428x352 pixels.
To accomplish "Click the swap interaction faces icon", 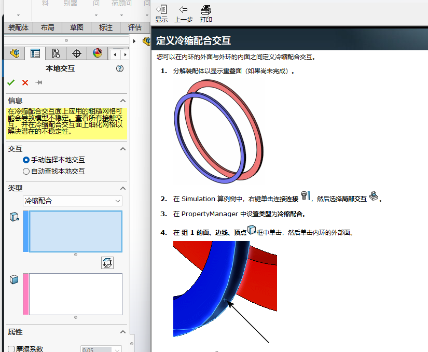I will click(107, 263).
